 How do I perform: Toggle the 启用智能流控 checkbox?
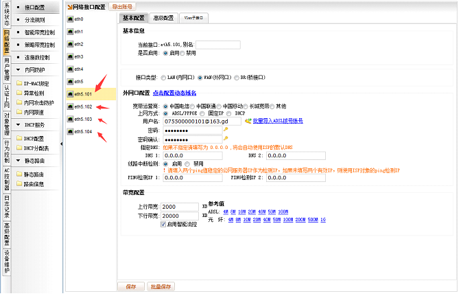tap(163, 224)
